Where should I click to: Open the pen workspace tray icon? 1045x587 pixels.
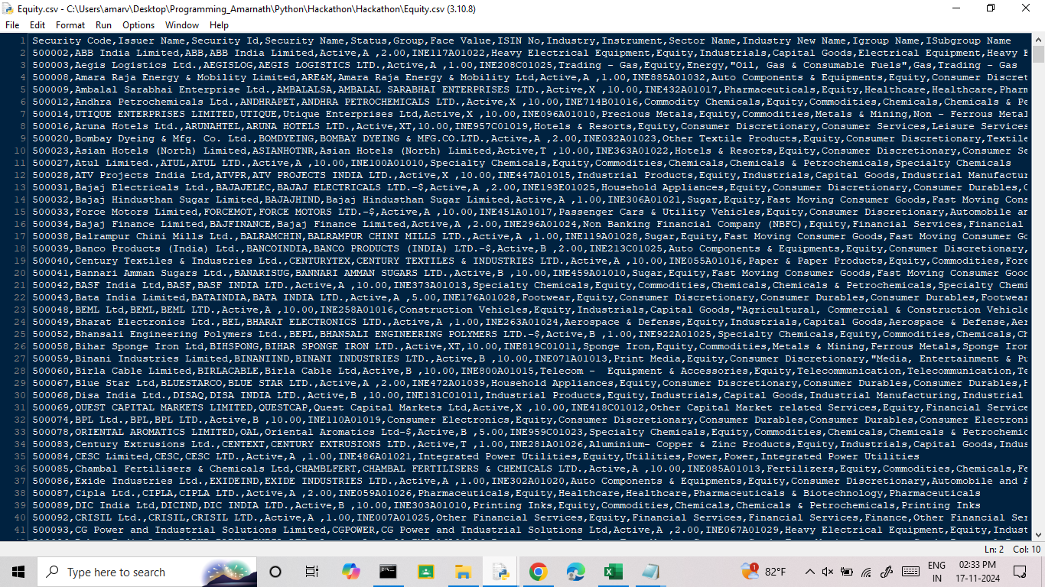tap(887, 572)
